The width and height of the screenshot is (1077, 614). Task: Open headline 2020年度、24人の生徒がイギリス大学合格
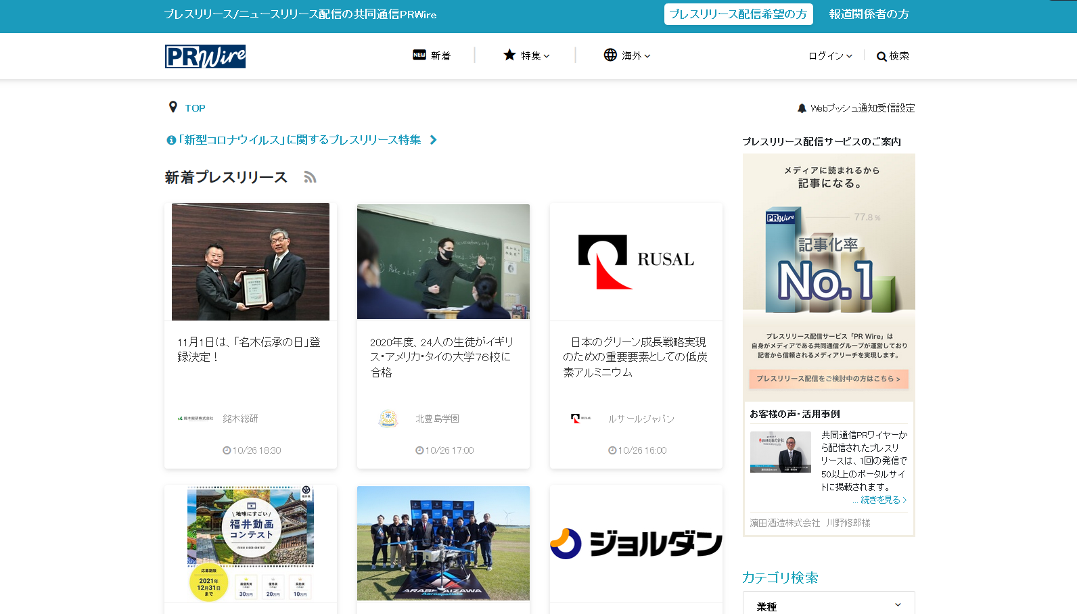click(x=442, y=357)
